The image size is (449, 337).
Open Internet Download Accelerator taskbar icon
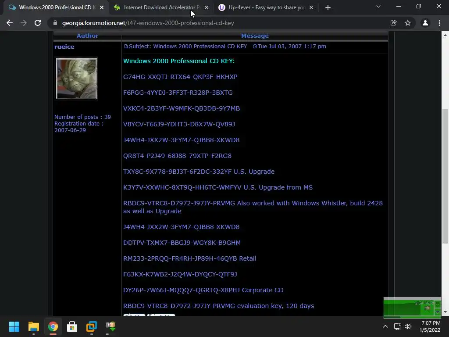tap(111, 326)
